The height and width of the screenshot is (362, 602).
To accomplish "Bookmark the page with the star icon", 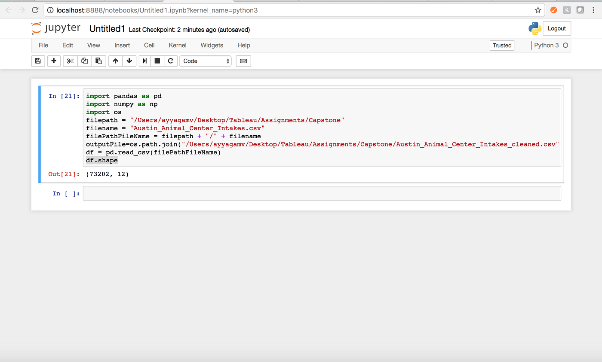I will (x=538, y=9).
